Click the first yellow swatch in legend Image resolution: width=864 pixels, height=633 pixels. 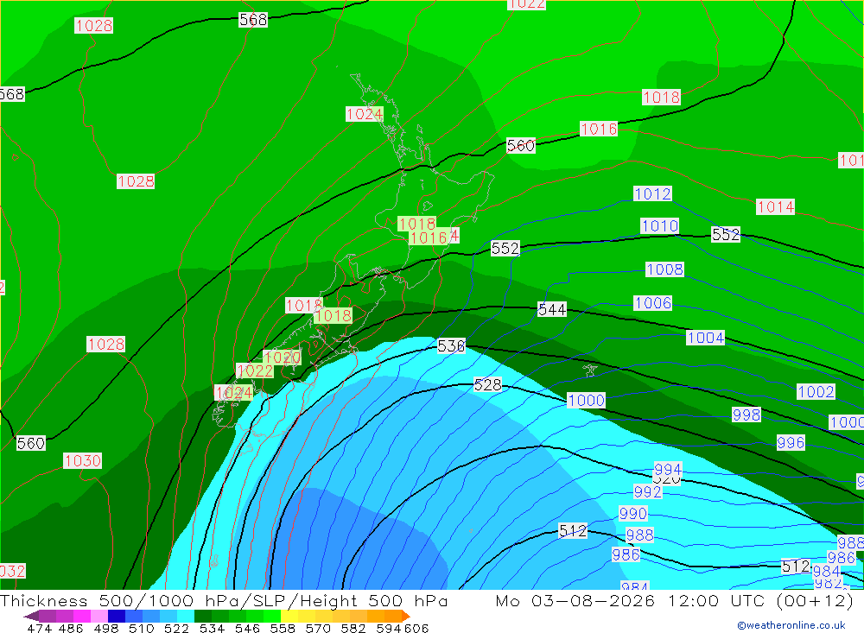tap(289, 616)
